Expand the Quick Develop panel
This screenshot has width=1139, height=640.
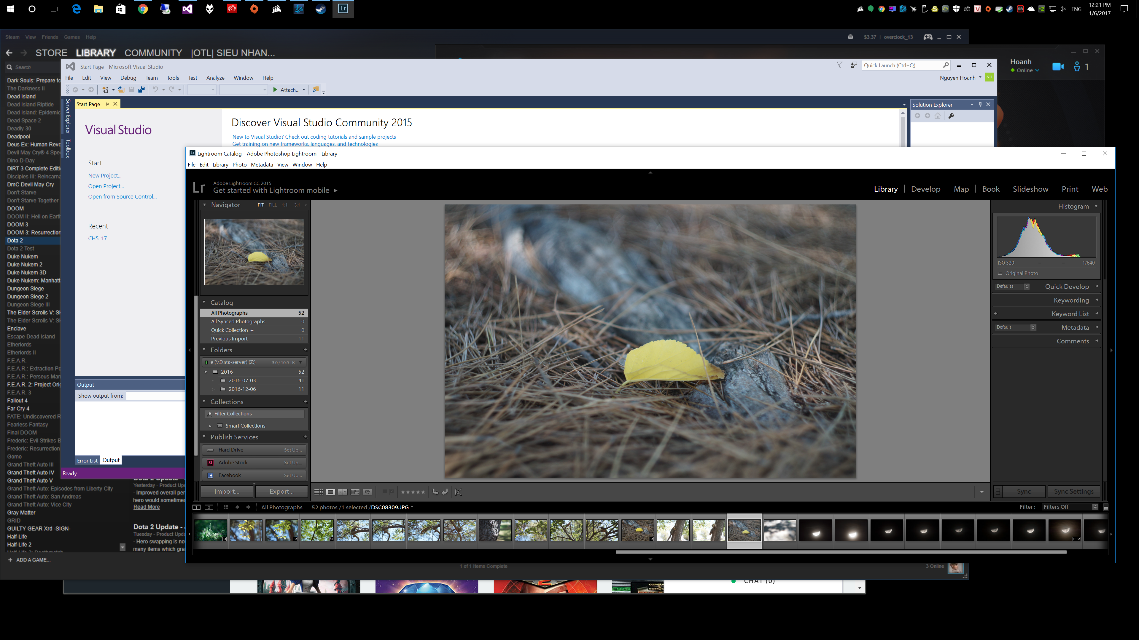point(1097,287)
